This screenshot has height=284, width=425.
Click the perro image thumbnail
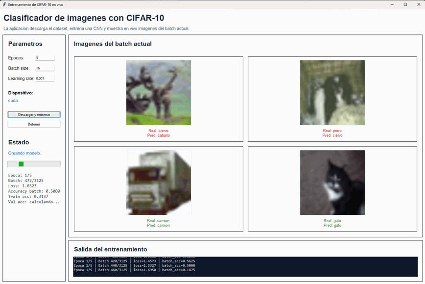pos(332,92)
